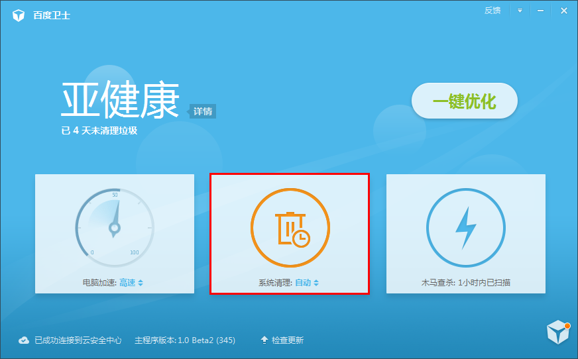The image size is (578, 359).
Task: Click the cloud connection status icon
Action: [24, 340]
